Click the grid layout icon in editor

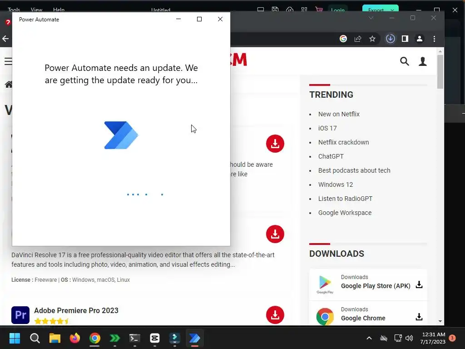point(304,10)
